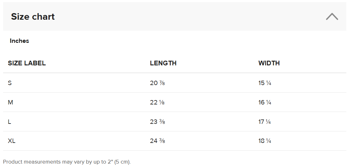Click the 16 ¼ width value
The height and width of the screenshot is (167, 351).
coord(264,103)
